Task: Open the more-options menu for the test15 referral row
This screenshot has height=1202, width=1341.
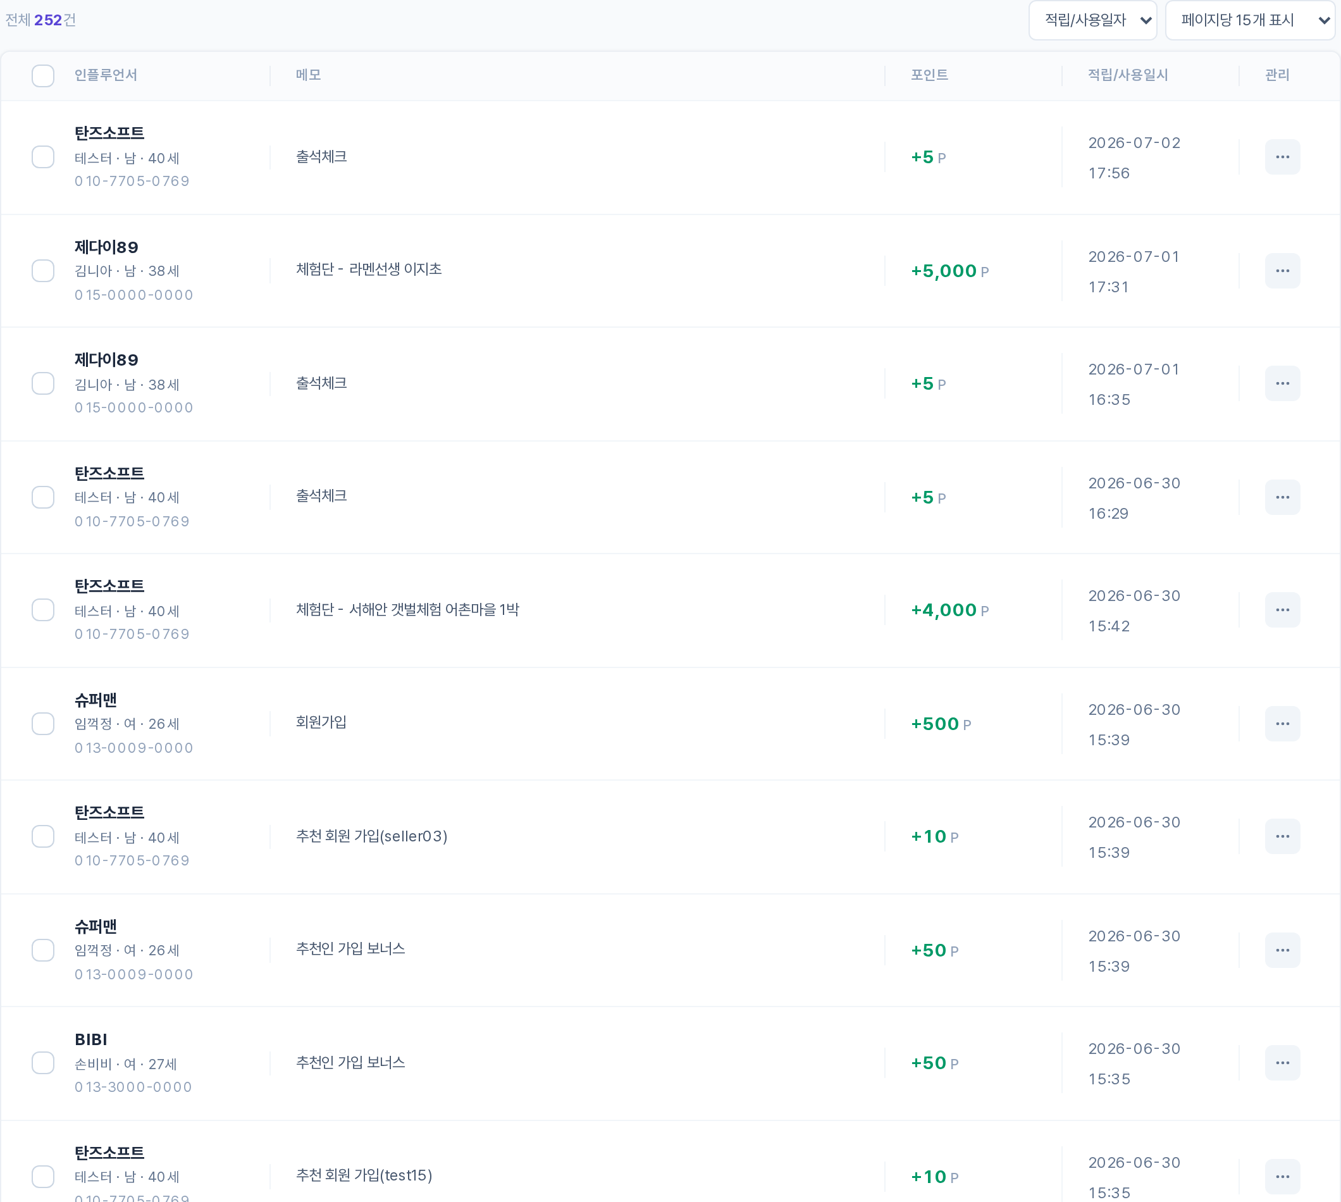Action: pos(1282,1177)
